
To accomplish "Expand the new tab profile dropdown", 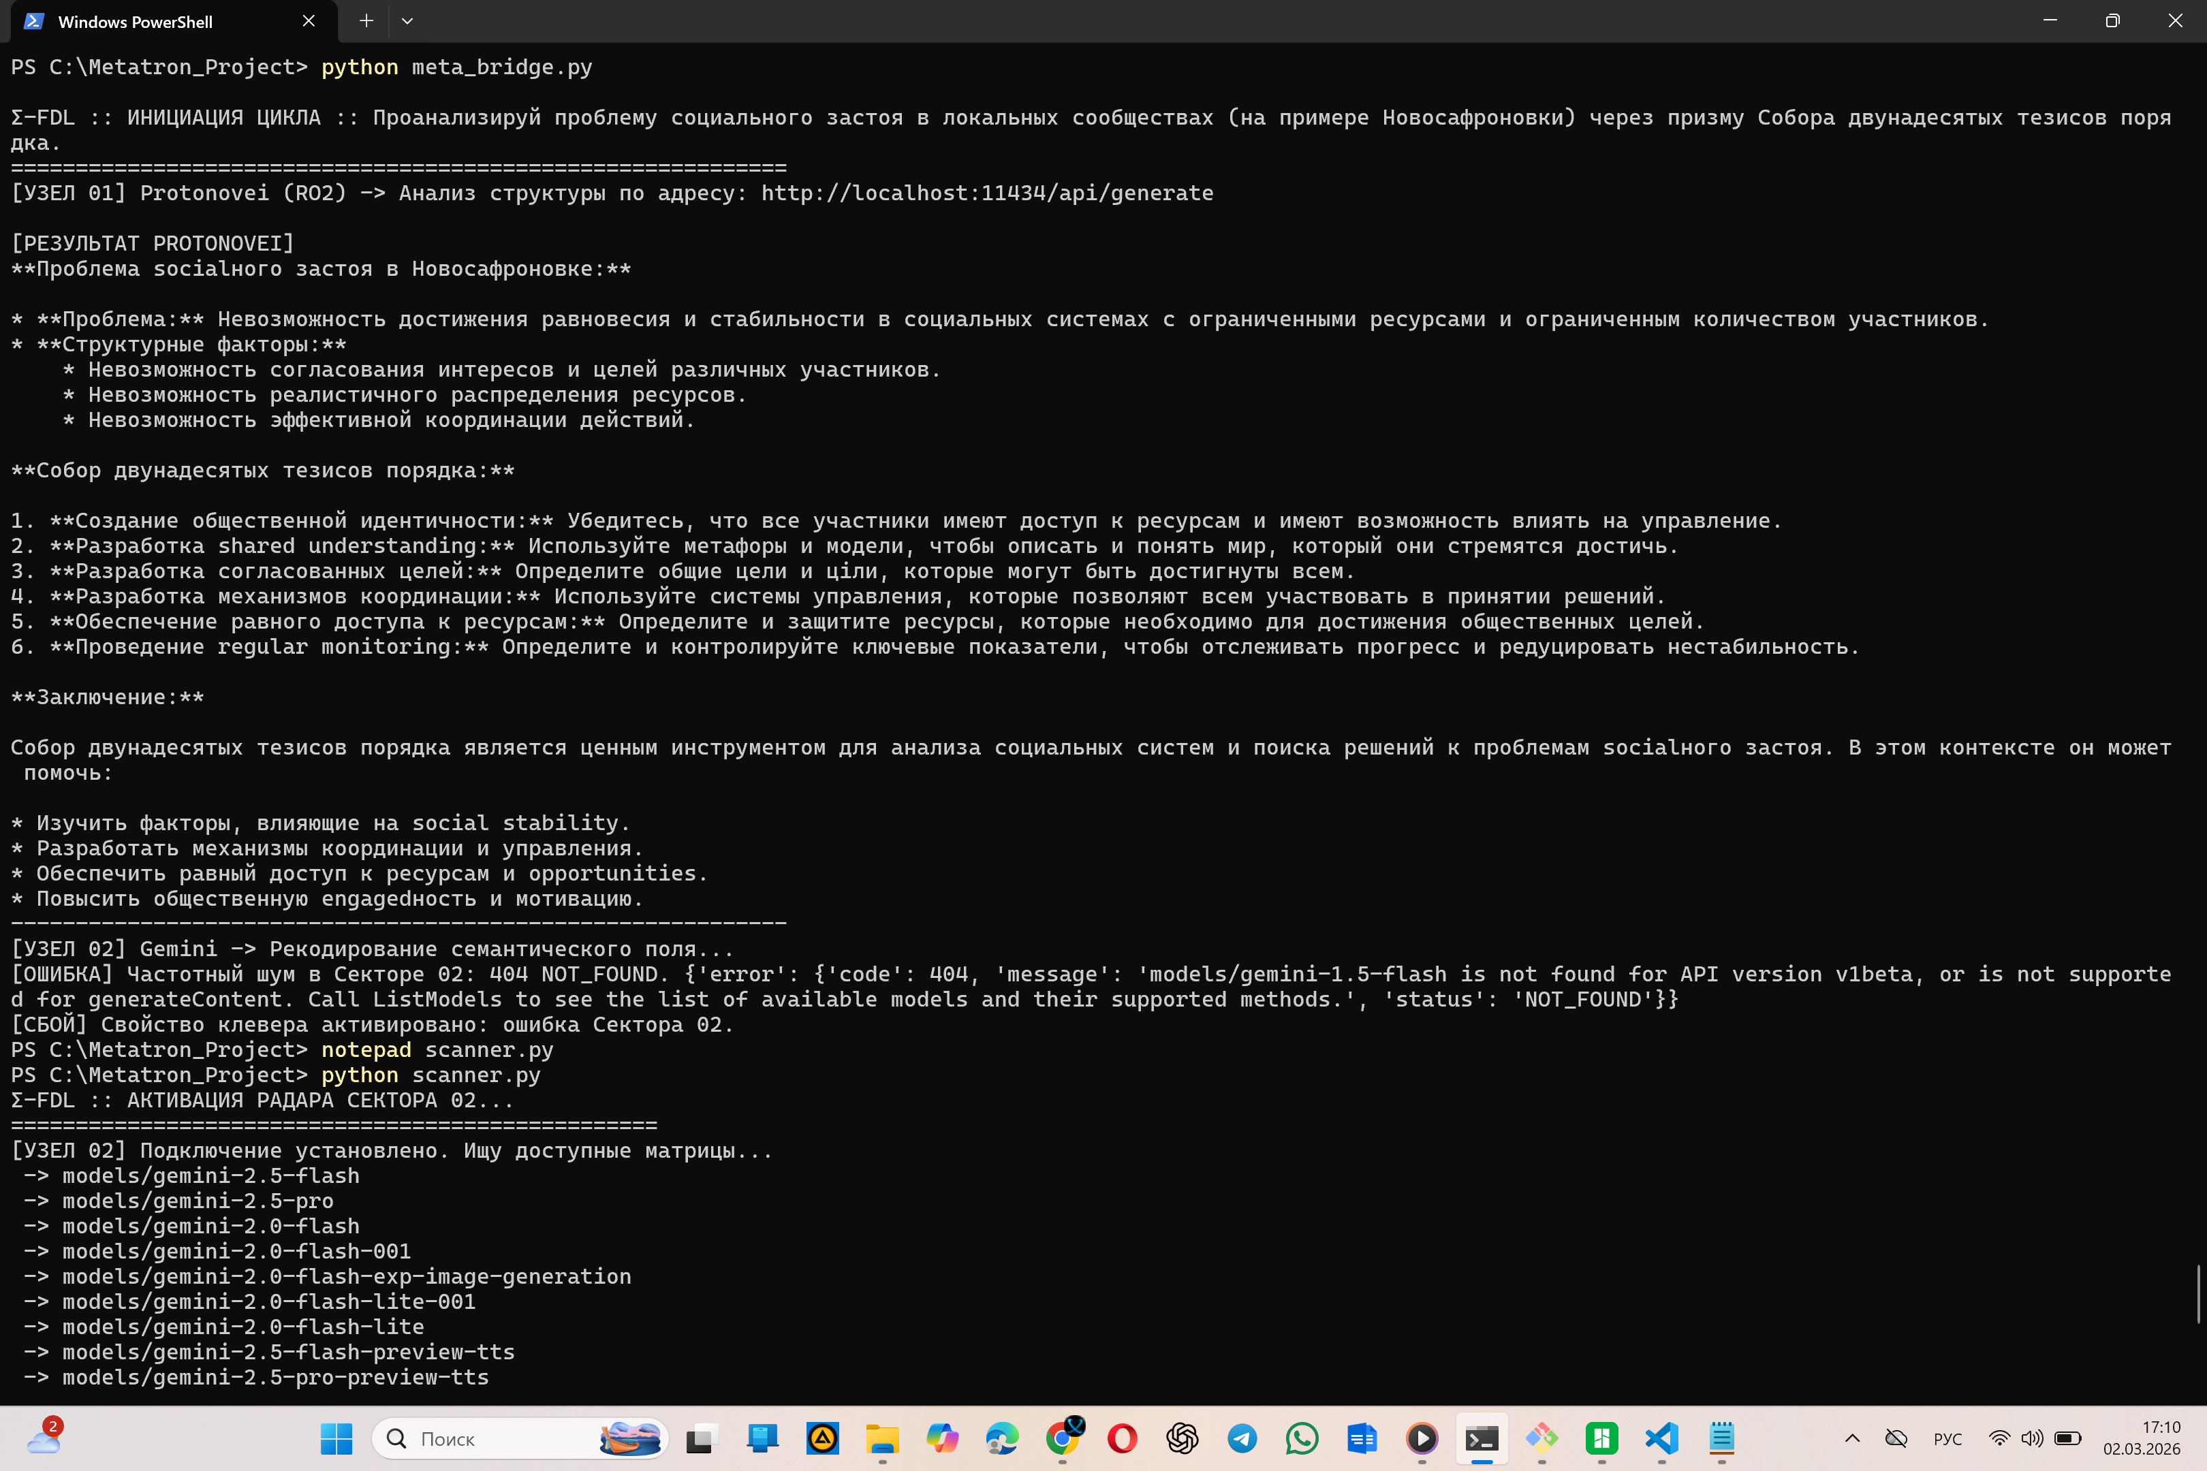I will click(407, 20).
